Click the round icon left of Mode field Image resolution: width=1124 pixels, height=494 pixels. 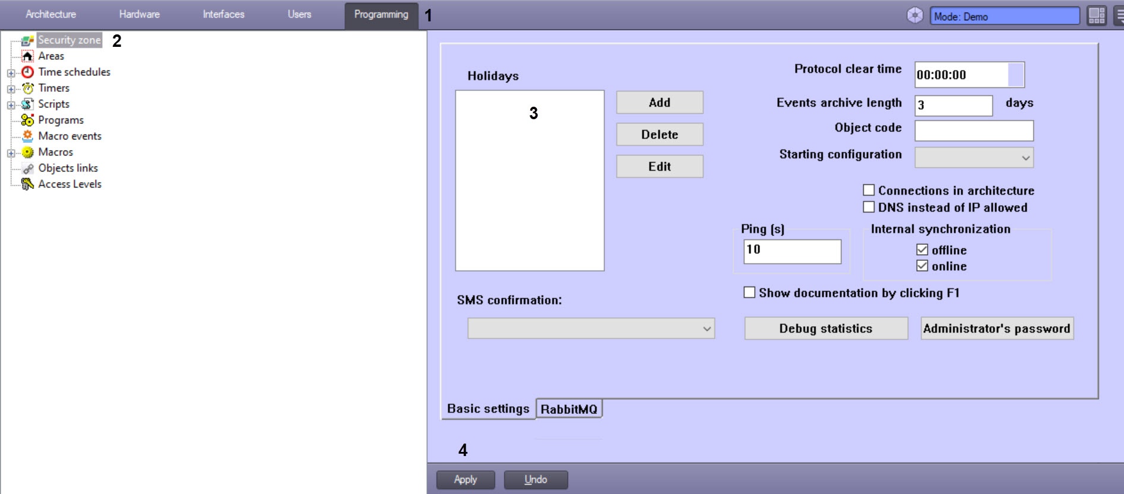pyautogui.click(x=915, y=15)
